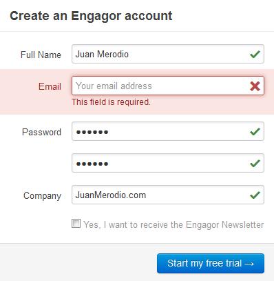This screenshot has height=281, width=274.
Task: Click into the empty Email address field
Action: pos(168,86)
